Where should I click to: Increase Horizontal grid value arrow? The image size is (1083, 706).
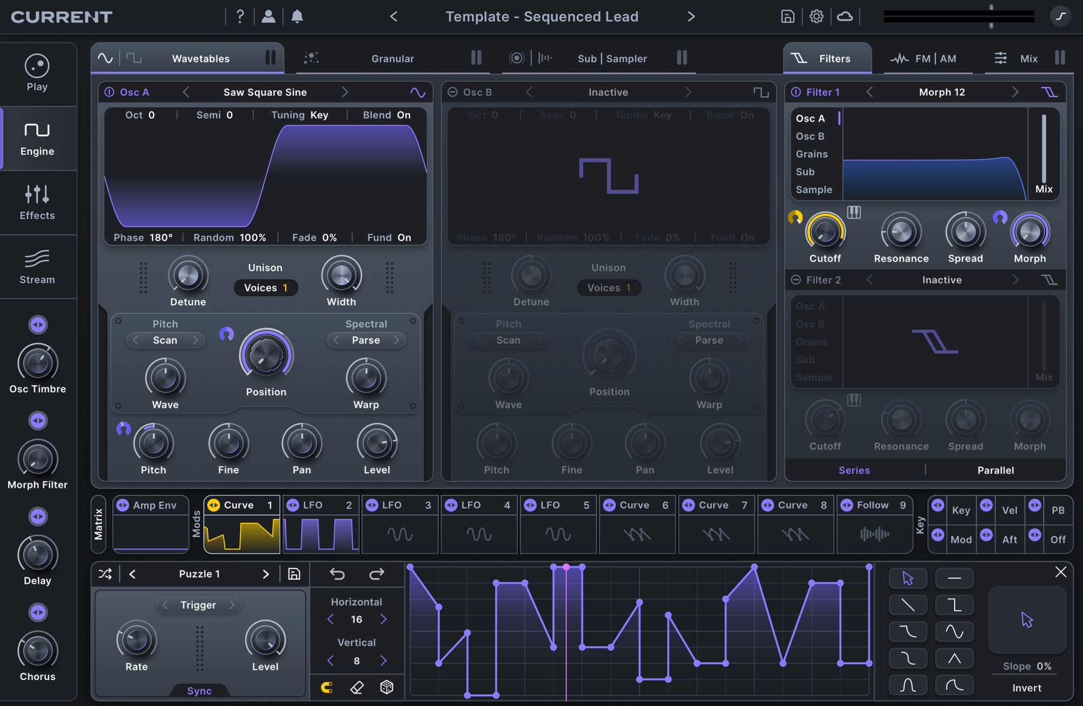pos(383,619)
